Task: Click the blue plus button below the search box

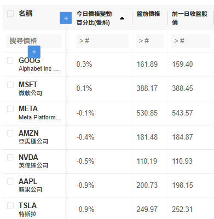Action: pos(34,52)
